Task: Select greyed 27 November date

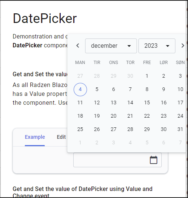Action: coord(80,76)
